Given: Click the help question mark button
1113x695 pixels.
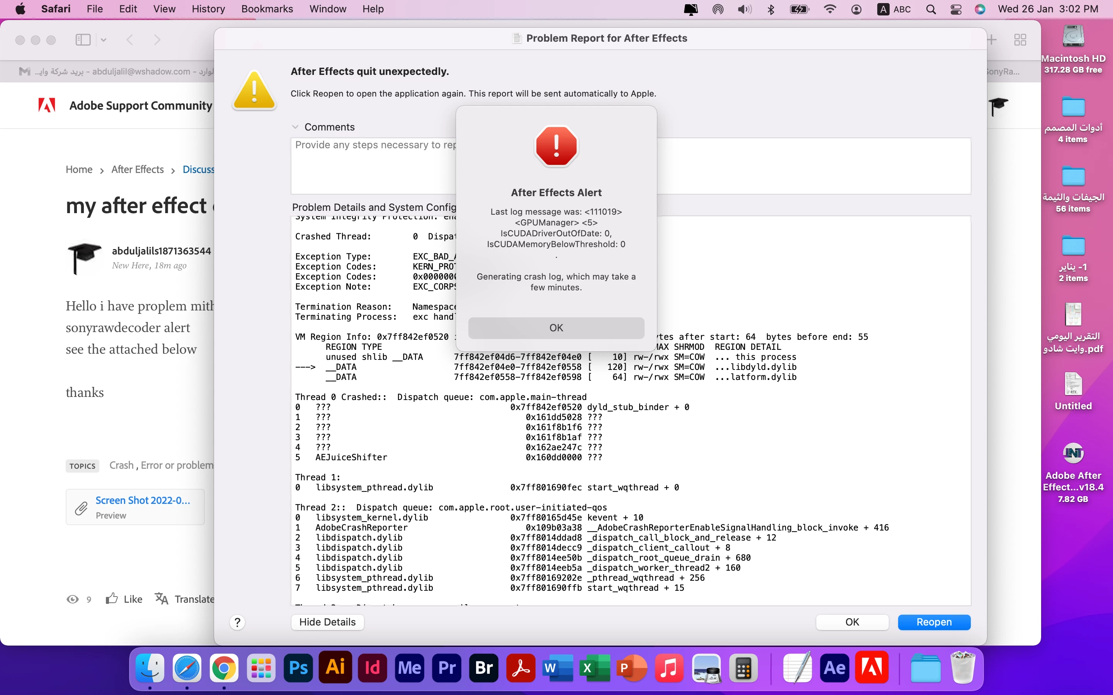Looking at the screenshot, I should tap(237, 622).
